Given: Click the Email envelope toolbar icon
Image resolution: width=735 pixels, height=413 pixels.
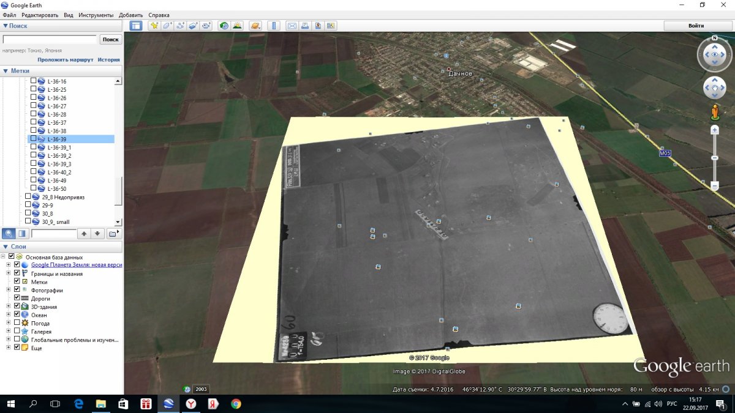Looking at the screenshot, I should (x=292, y=26).
